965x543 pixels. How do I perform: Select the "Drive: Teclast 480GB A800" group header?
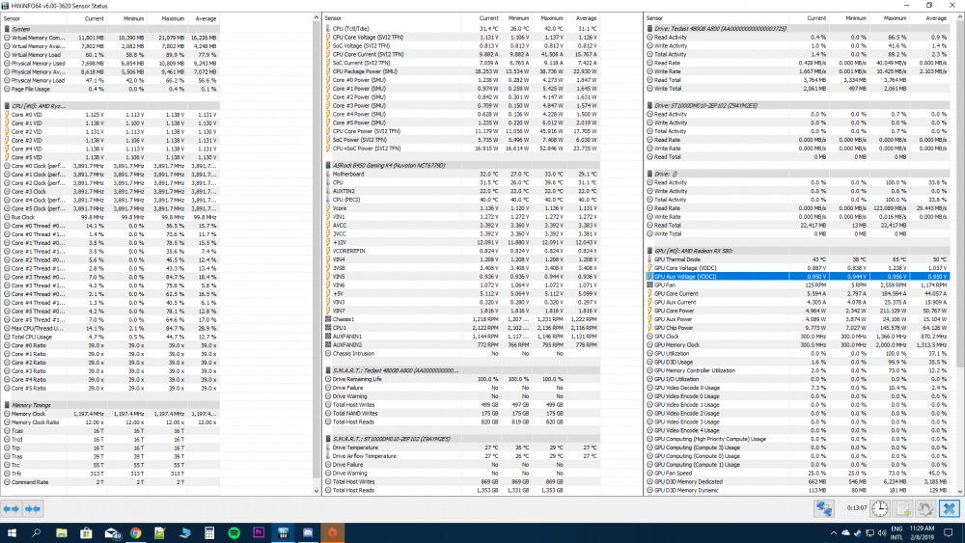tap(798, 29)
